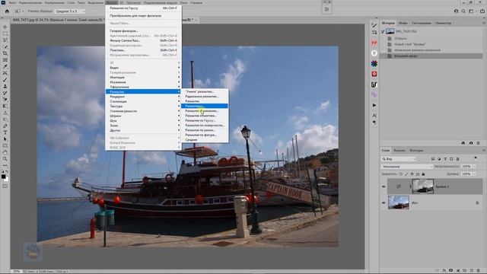Select the Brush tool
This screenshot has height=274, width=487.
[x=5, y=80]
